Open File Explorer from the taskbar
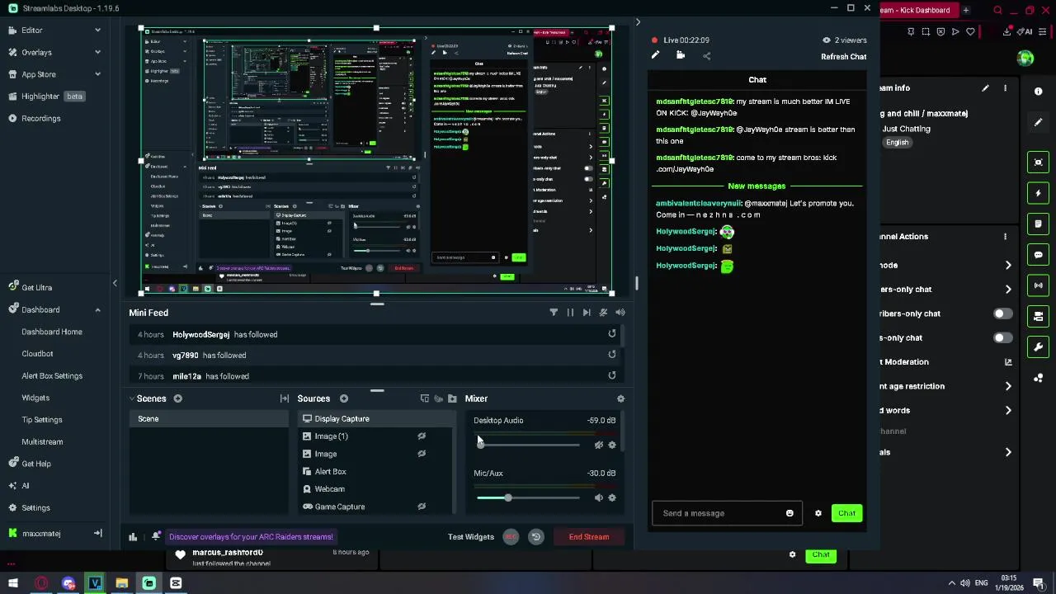The width and height of the screenshot is (1056, 594). [121, 583]
